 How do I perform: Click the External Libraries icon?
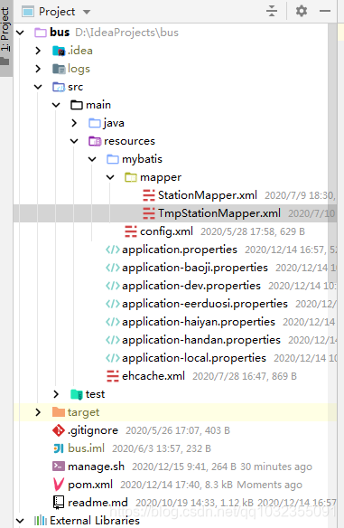41,521
